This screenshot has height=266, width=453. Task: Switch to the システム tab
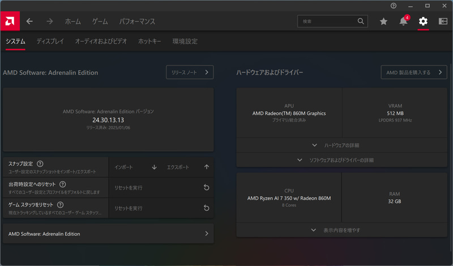pyautogui.click(x=16, y=41)
